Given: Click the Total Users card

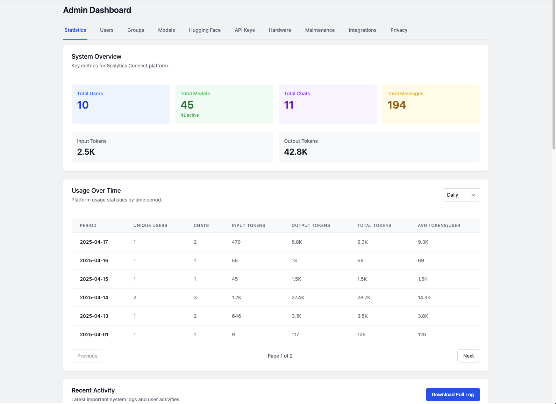Looking at the screenshot, I should (121, 104).
